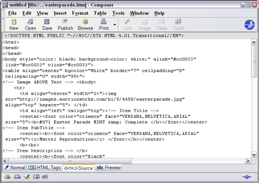The width and height of the screenshot is (259, 183).
Task: Click the DOCTYPE declaration line
Action: tap(94, 35)
